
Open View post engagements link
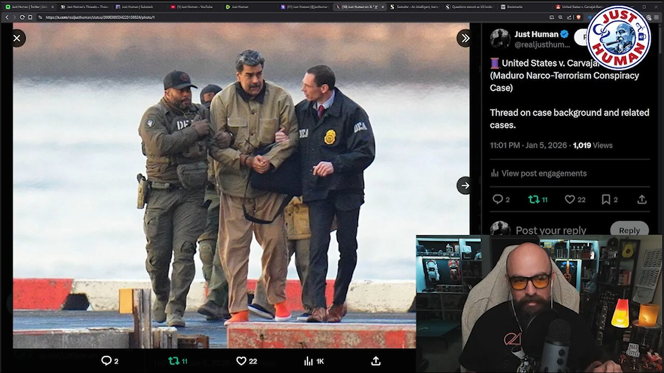pyautogui.click(x=538, y=174)
